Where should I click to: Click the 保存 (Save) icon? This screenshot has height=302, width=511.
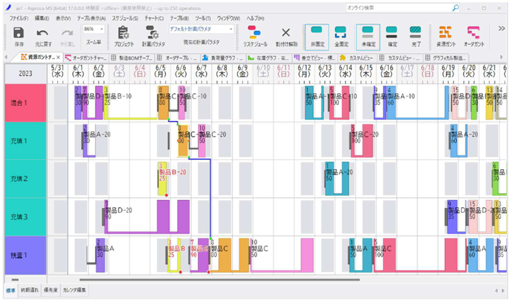(x=19, y=33)
